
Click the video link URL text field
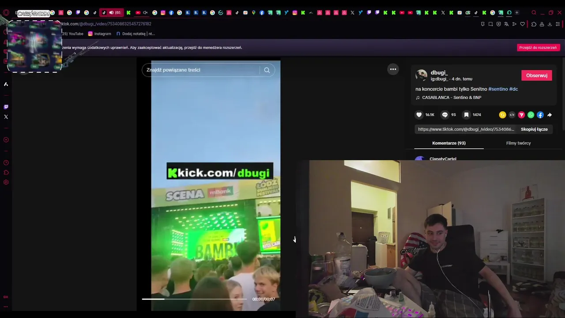click(466, 129)
